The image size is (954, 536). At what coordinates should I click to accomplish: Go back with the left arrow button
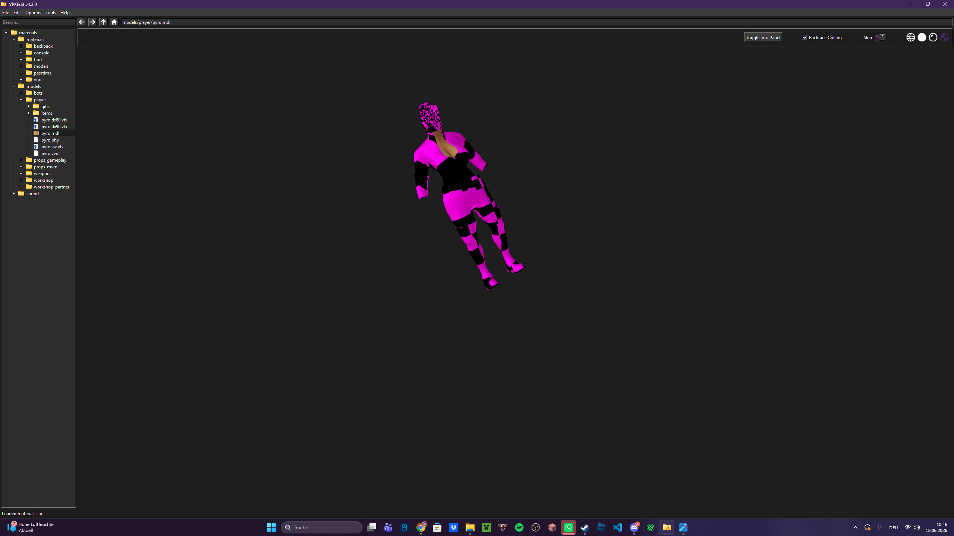pyautogui.click(x=82, y=22)
